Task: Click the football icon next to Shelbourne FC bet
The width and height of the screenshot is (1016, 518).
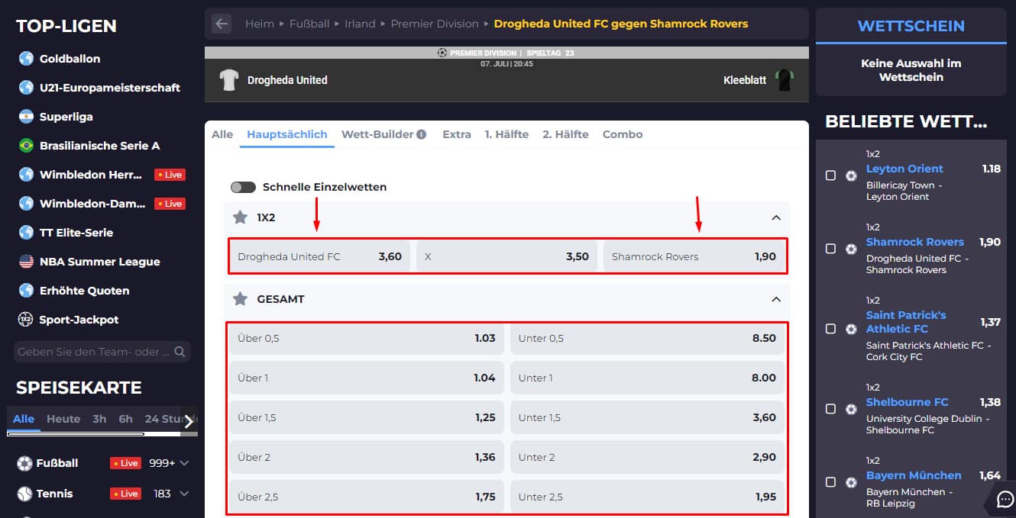Action: point(852,409)
